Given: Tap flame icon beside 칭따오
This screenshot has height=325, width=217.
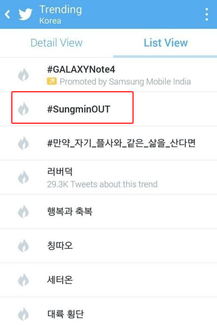Looking at the screenshot, I should click(23, 246).
